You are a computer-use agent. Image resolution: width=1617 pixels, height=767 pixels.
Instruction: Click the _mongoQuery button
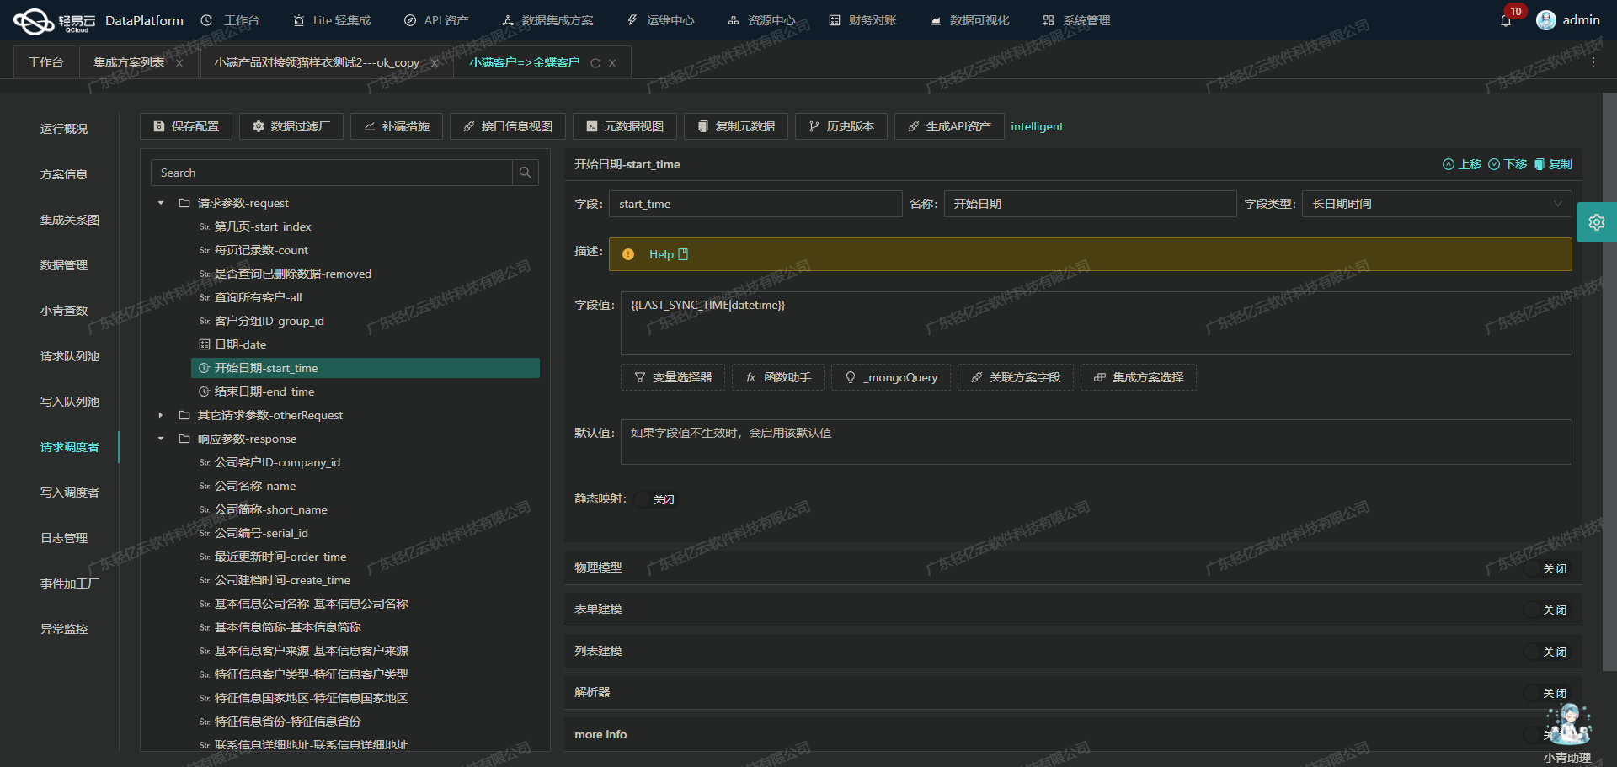pyautogui.click(x=891, y=377)
